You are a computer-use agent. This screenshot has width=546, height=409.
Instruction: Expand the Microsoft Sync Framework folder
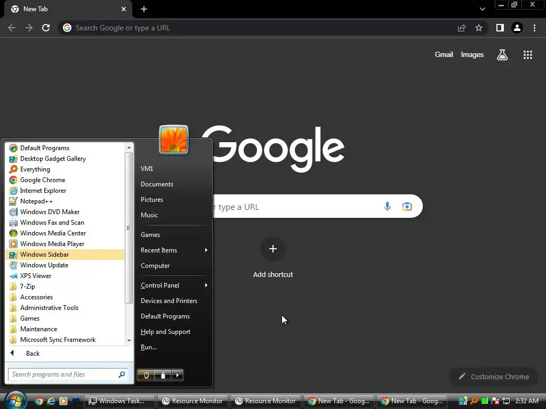coord(65,340)
